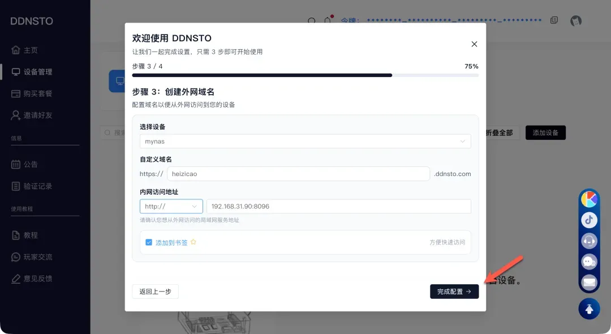Expand the 选择设备 mynas dropdown
This screenshot has width=611, height=334.
pyautogui.click(x=305, y=141)
